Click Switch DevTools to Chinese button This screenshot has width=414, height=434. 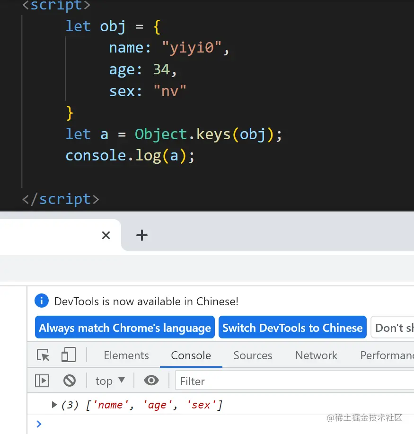tap(292, 327)
